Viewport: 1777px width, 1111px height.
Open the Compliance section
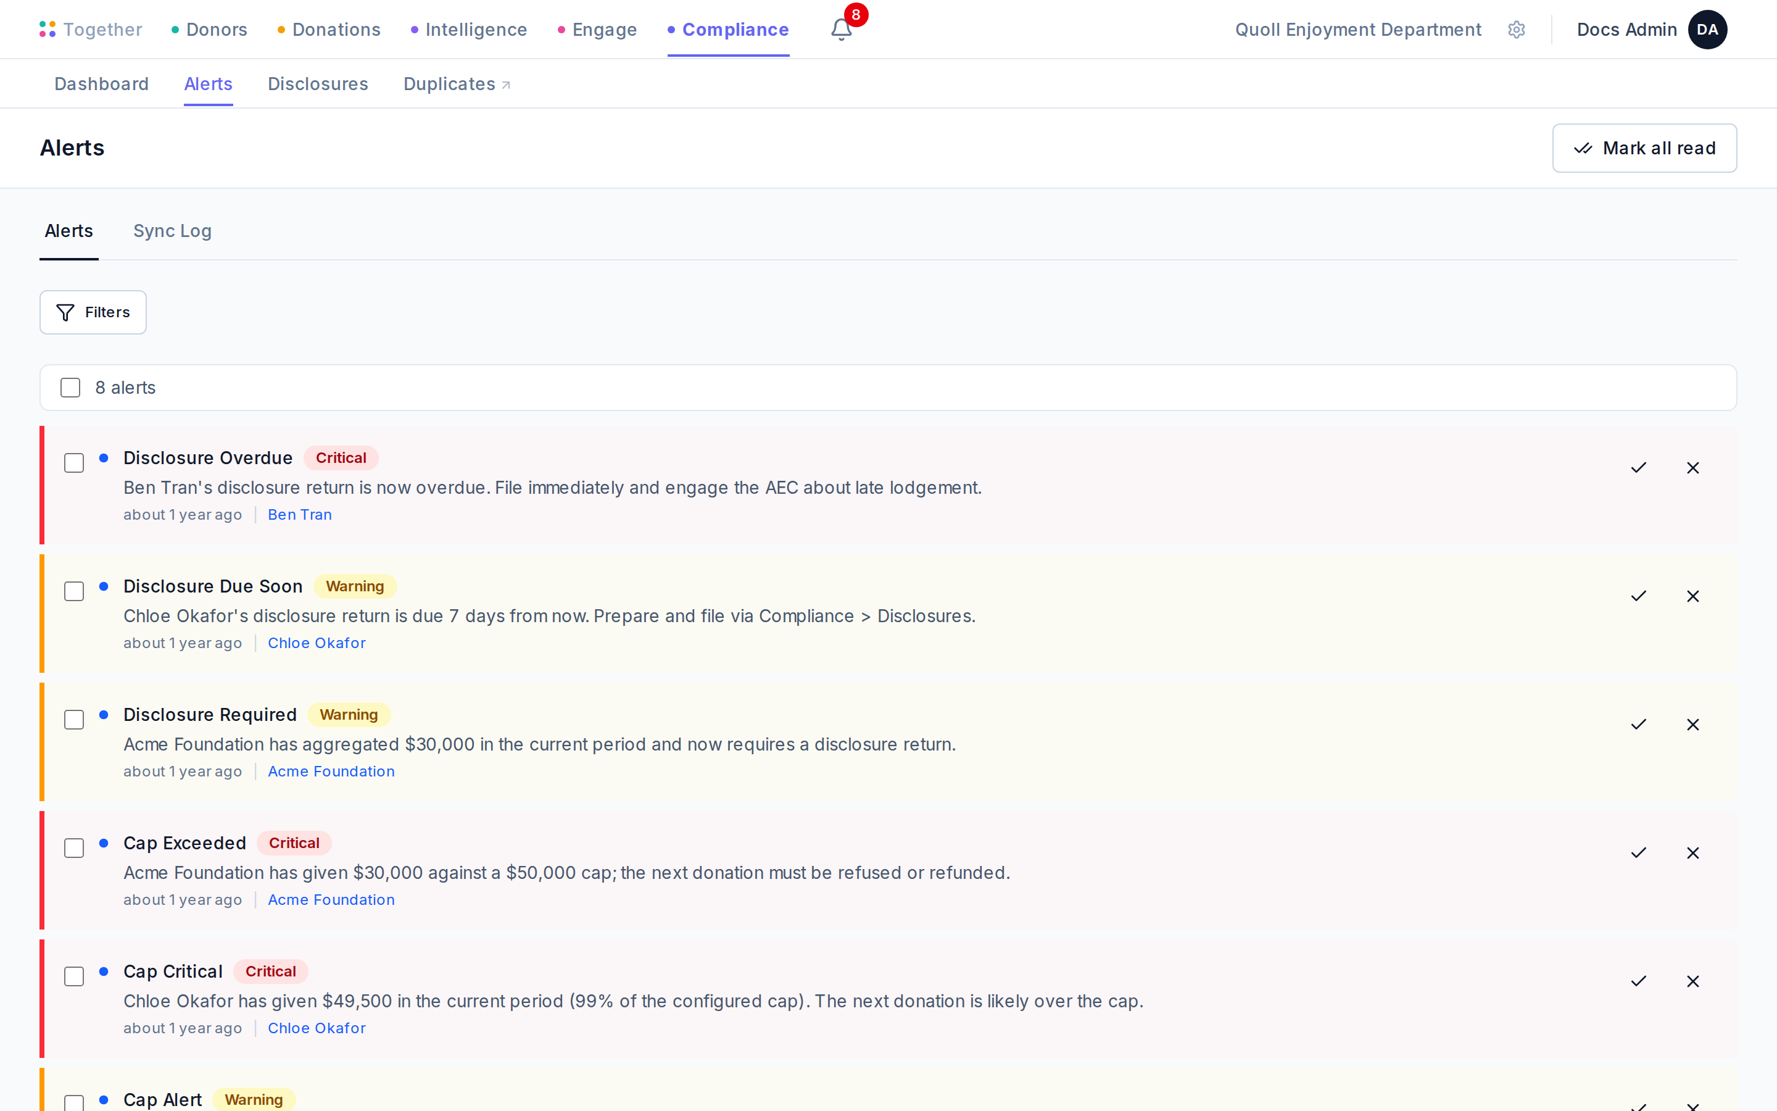(x=729, y=30)
